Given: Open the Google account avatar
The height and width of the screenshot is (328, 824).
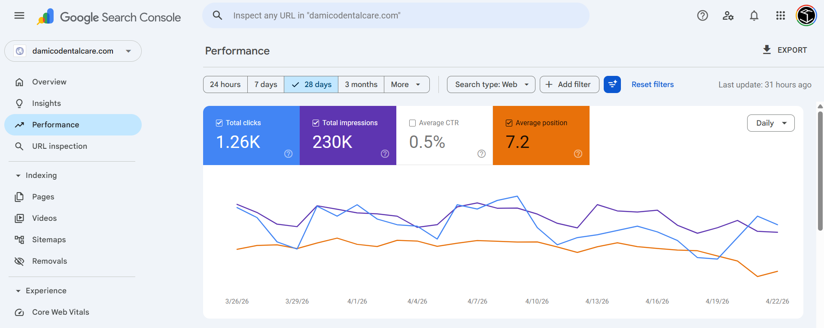Looking at the screenshot, I should click(806, 16).
